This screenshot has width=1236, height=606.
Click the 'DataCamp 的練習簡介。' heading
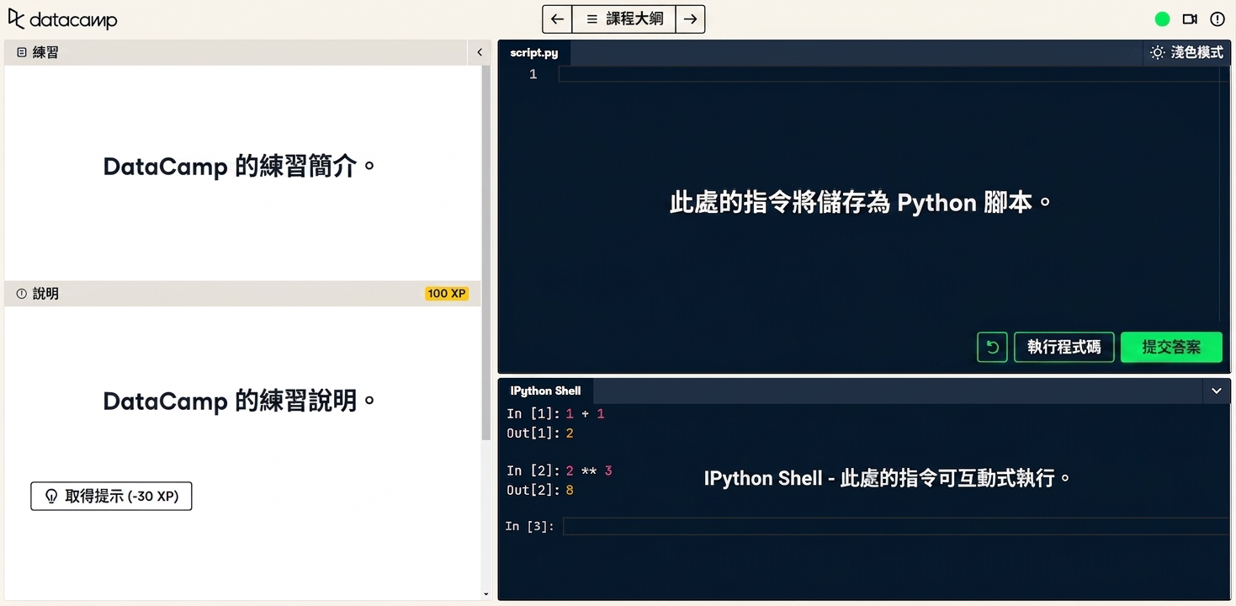point(240,166)
